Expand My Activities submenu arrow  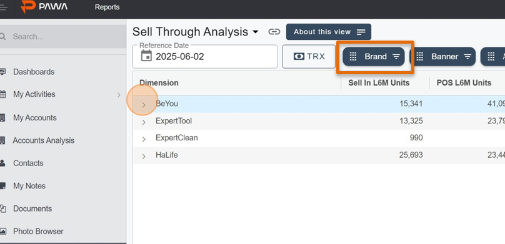[119, 95]
